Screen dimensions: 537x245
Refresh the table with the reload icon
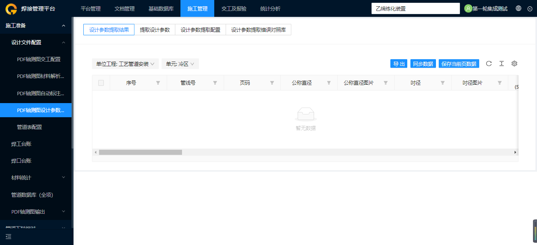tap(489, 64)
